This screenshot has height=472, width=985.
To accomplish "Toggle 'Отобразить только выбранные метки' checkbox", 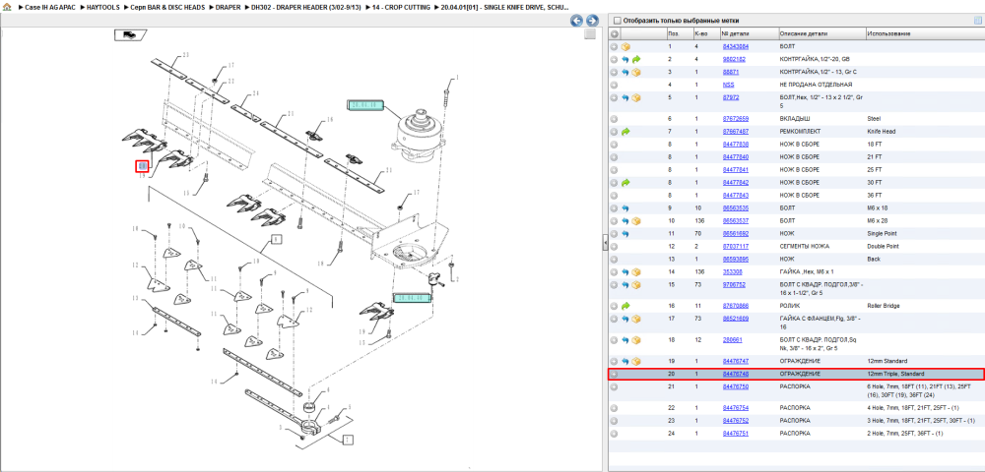I will tap(617, 20).
